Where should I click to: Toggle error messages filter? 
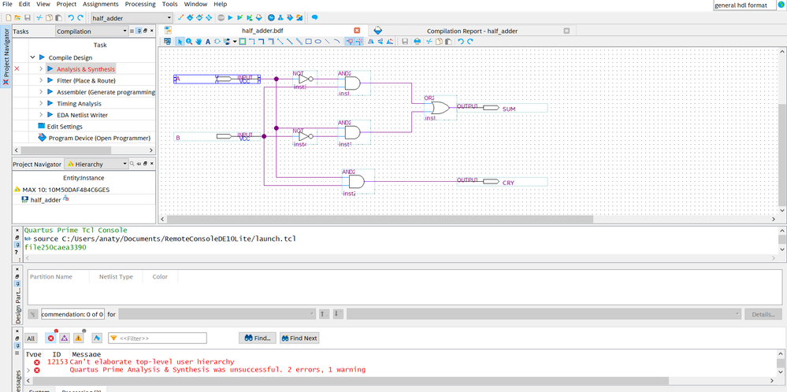coord(51,338)
